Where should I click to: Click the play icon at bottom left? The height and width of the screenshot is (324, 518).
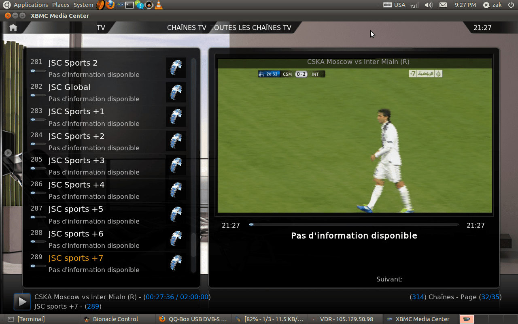point(22,302)
